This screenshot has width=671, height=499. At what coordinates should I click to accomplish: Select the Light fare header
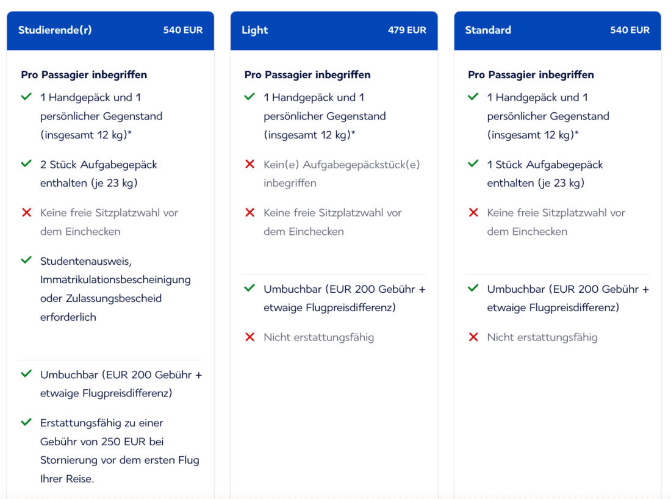point(255,30)
